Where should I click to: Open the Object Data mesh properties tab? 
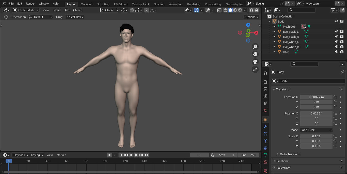pos(265,155)
